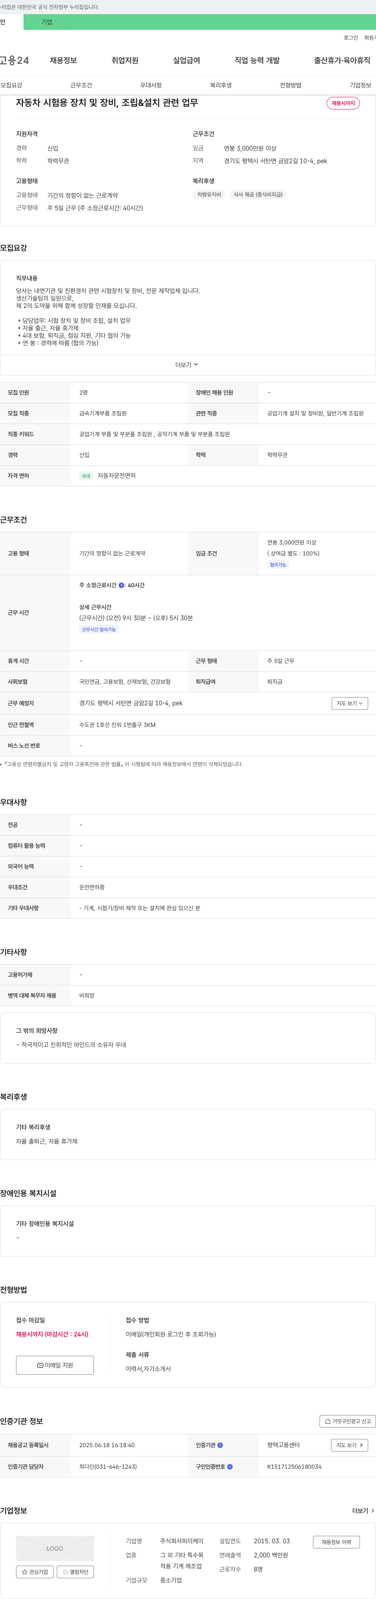This screenshot has height=1599, width=376.
Task: Click the 근무시간 협의가능 badge
Action: (x=99, y=629)
